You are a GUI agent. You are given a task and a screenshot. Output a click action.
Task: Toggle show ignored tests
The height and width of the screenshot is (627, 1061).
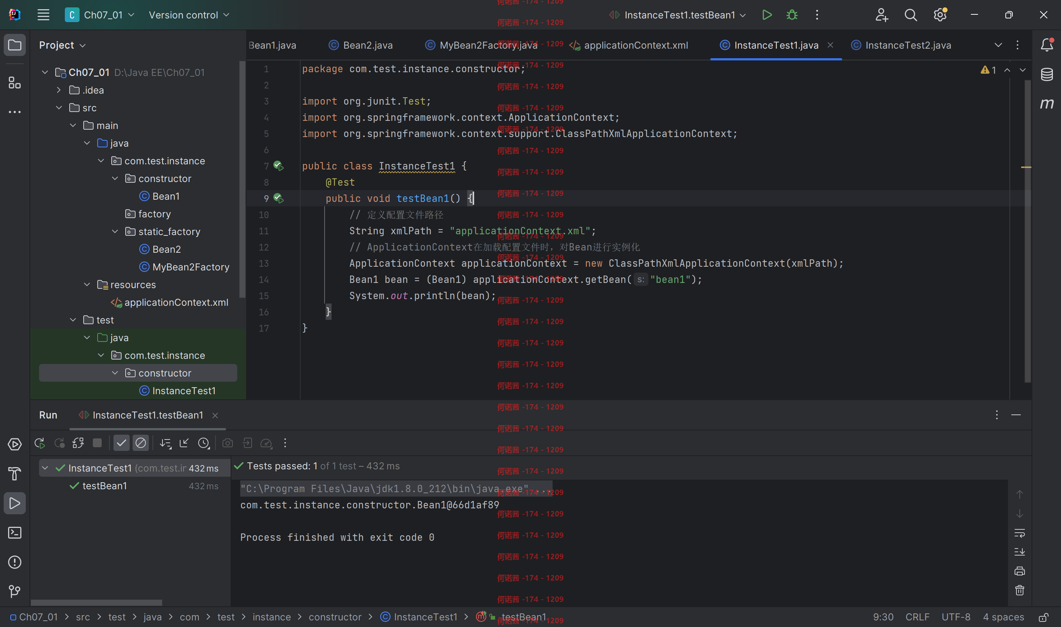141,443
